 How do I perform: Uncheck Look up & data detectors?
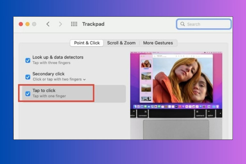28,60
